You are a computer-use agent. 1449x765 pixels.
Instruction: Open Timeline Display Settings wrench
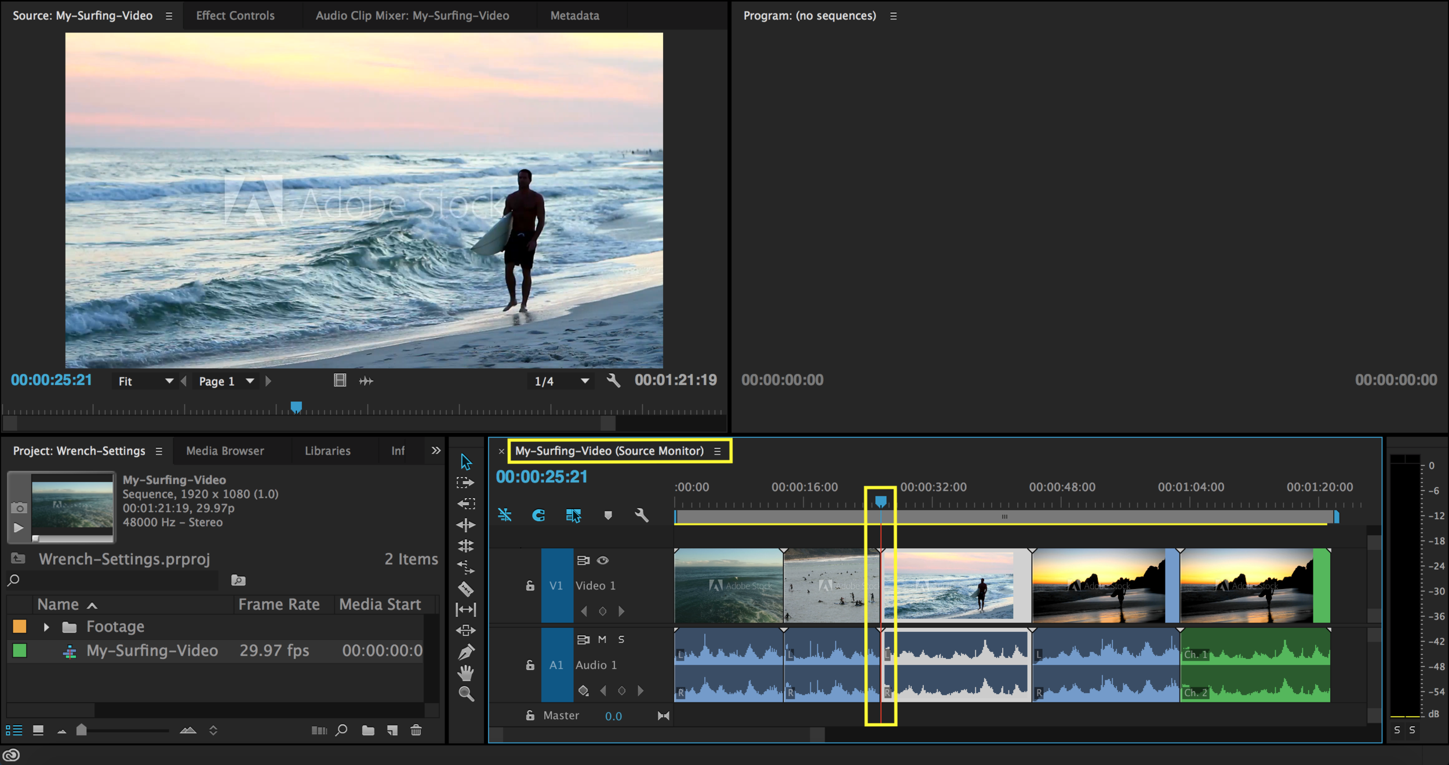[x=642, y=515]
